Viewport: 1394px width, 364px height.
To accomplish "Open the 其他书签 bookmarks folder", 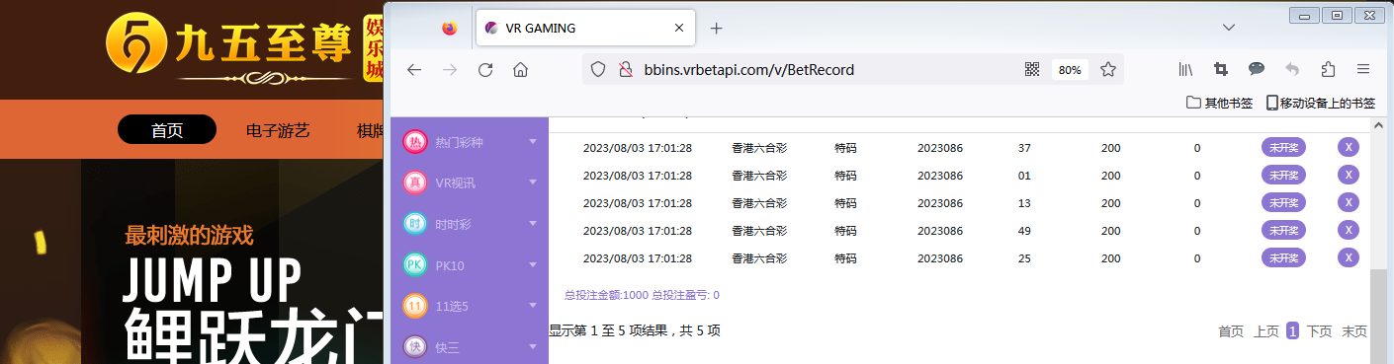I will click(1219, 103).
